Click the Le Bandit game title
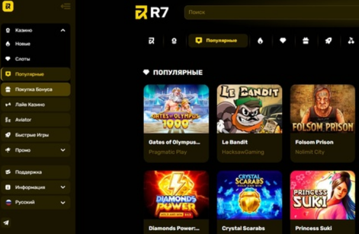Image resolution: width=359 pixels, height=234 pixels. coord(235,142)
